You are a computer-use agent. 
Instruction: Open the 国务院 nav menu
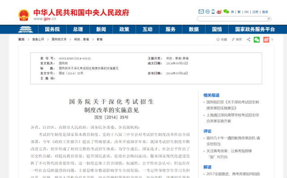coord(52,29)
